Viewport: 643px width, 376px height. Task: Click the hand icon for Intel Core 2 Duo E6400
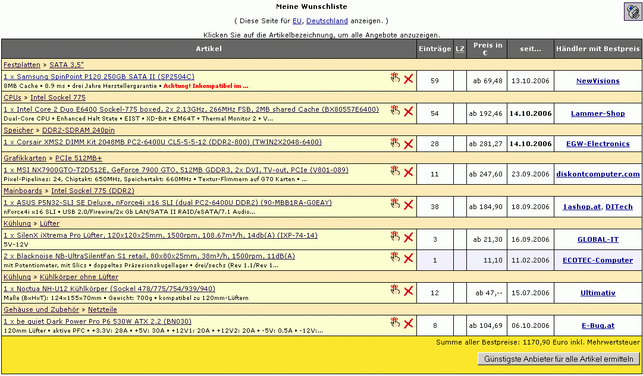(x=395, y=110)
